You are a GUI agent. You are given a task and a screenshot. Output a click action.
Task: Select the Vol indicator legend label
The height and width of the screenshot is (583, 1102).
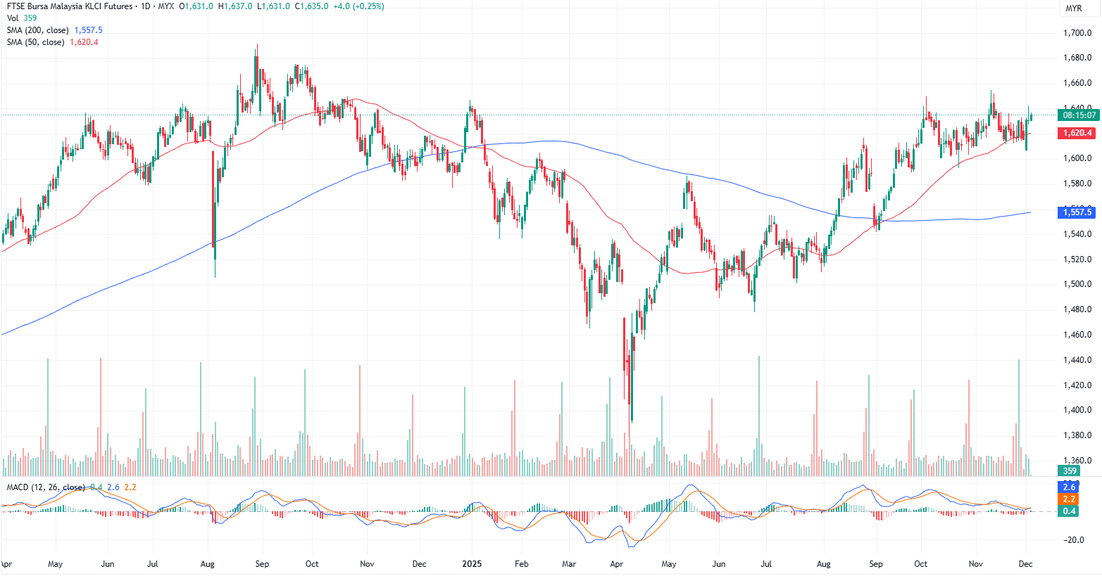pos(13,18)
